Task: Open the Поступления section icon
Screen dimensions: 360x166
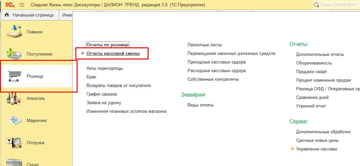Action: [14, 54]
